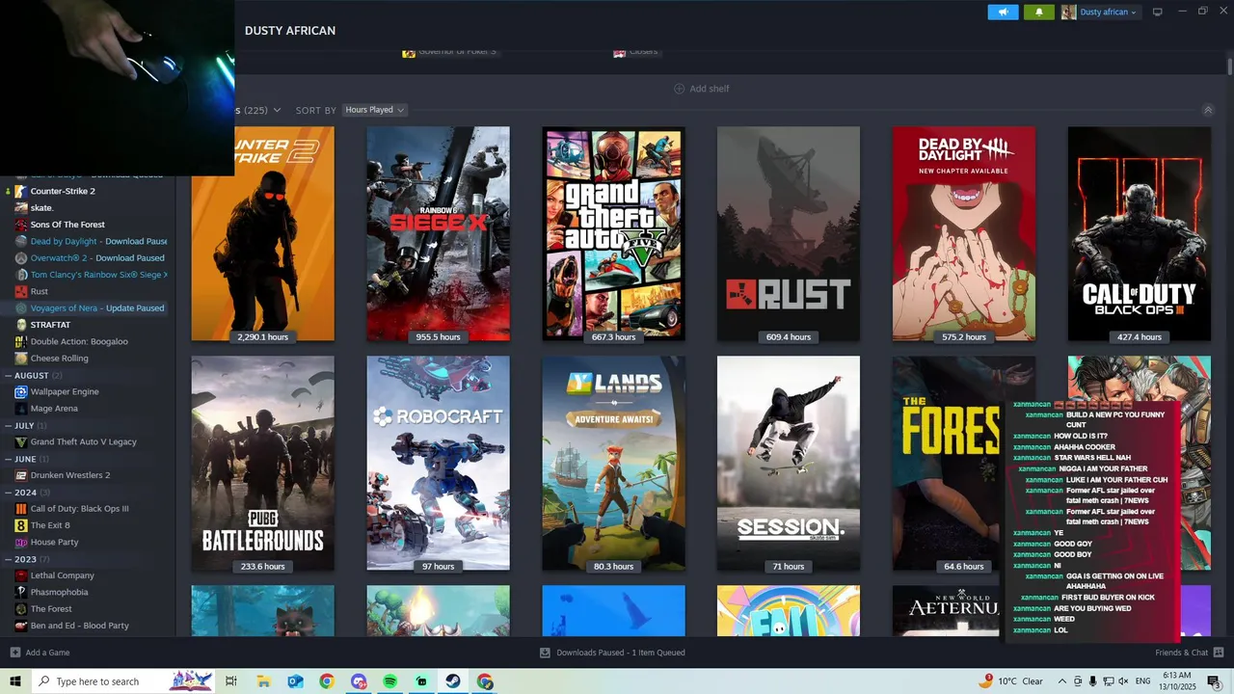Open Outlook from the taskbar

click(295, 681)
